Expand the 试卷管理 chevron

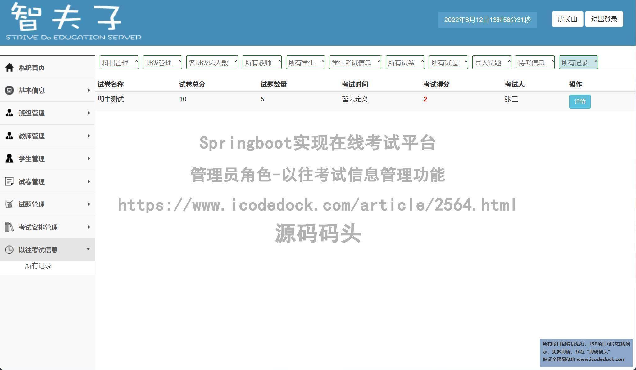89,181
